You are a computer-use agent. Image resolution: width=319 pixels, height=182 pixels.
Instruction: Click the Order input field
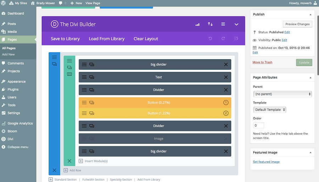[x=258, y=125]
